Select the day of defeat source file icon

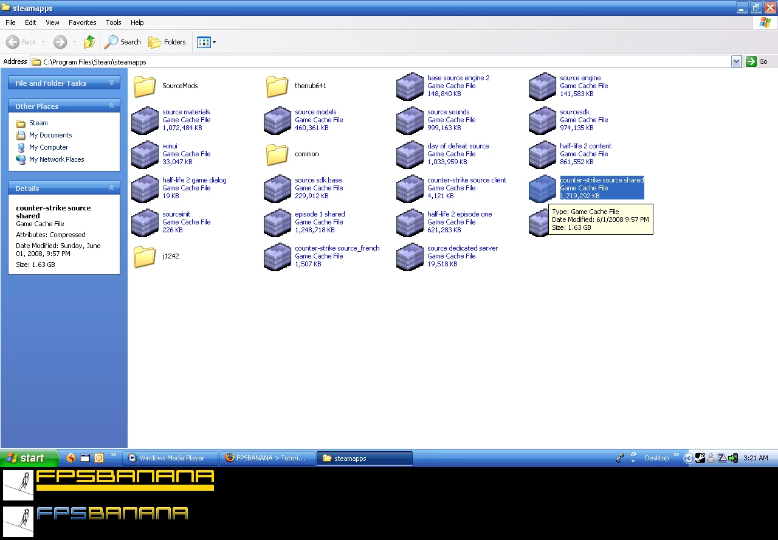[410, 154]
